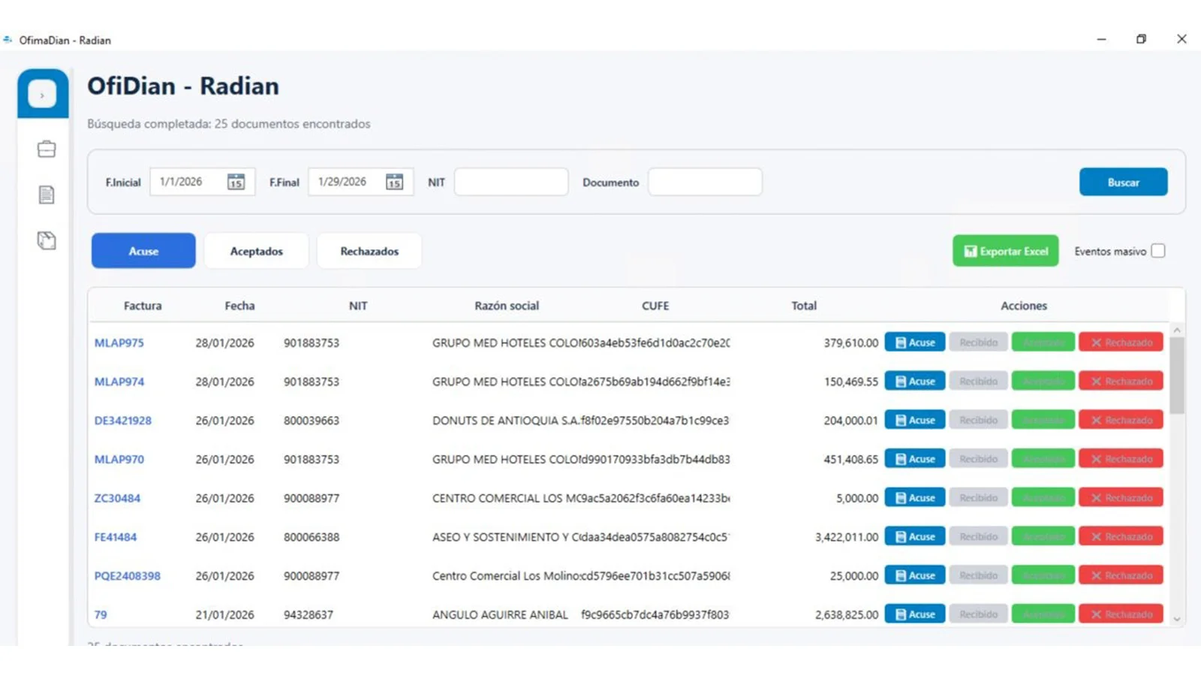1201x676 pixels.
Task: Click the briefcase icon in the sidebar
Action: coord(47,149)
